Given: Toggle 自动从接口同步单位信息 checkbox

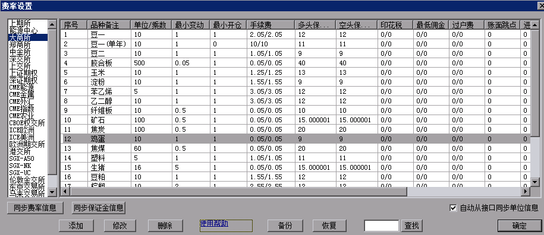Looking at the screenshot, I should click(453, 208).
